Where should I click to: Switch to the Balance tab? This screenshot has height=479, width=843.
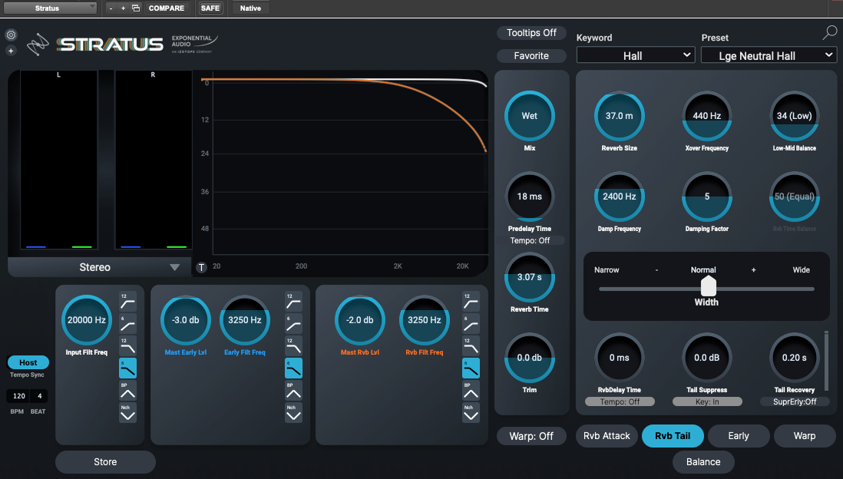pyautogui.click(x=703, y=462)
